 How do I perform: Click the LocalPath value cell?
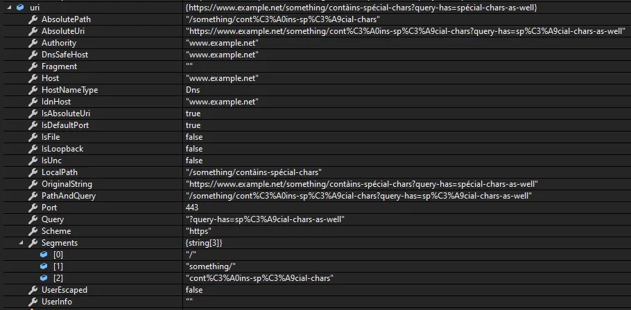pyautogui.click(x=407, y=172)
